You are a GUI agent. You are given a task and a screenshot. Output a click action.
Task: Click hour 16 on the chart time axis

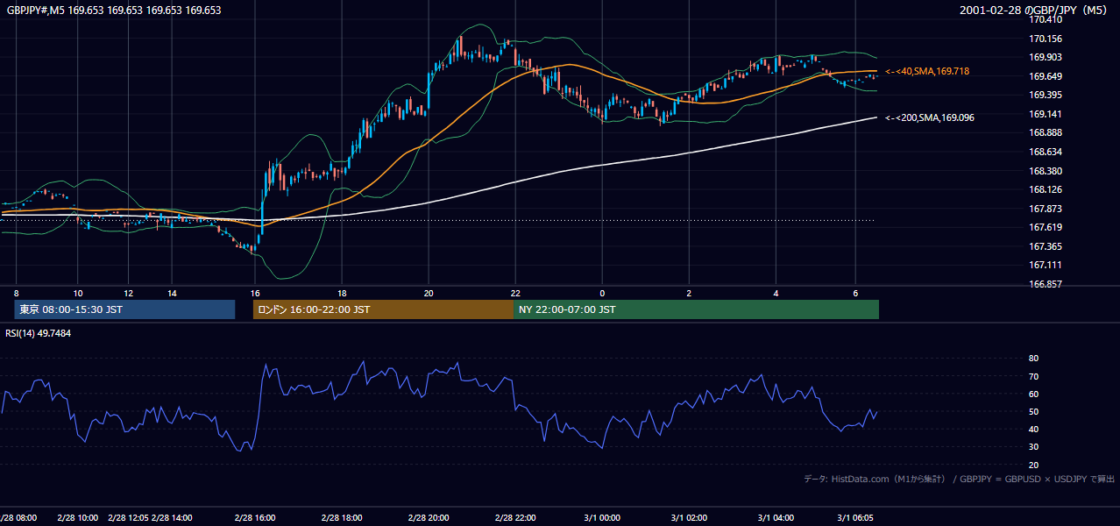[x=255, y=293]
